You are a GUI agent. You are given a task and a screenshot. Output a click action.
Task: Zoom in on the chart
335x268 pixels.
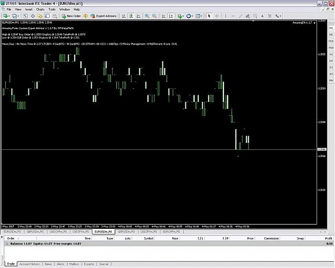click(x=147, y=16)
